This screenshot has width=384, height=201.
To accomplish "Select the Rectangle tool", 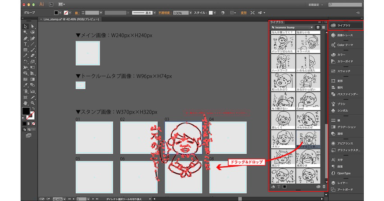I will pyautogui.click(x=25, y=50).
